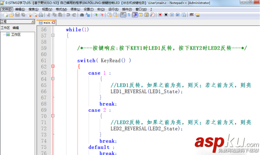Open the Replace dialog icon

point(88,15)
